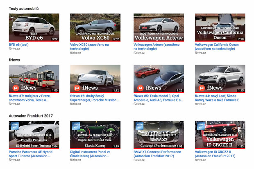254x169 pixels.
Task: Click the 1:53 duration badge on ID CROZZ II
Action: [x=241, y=146]
